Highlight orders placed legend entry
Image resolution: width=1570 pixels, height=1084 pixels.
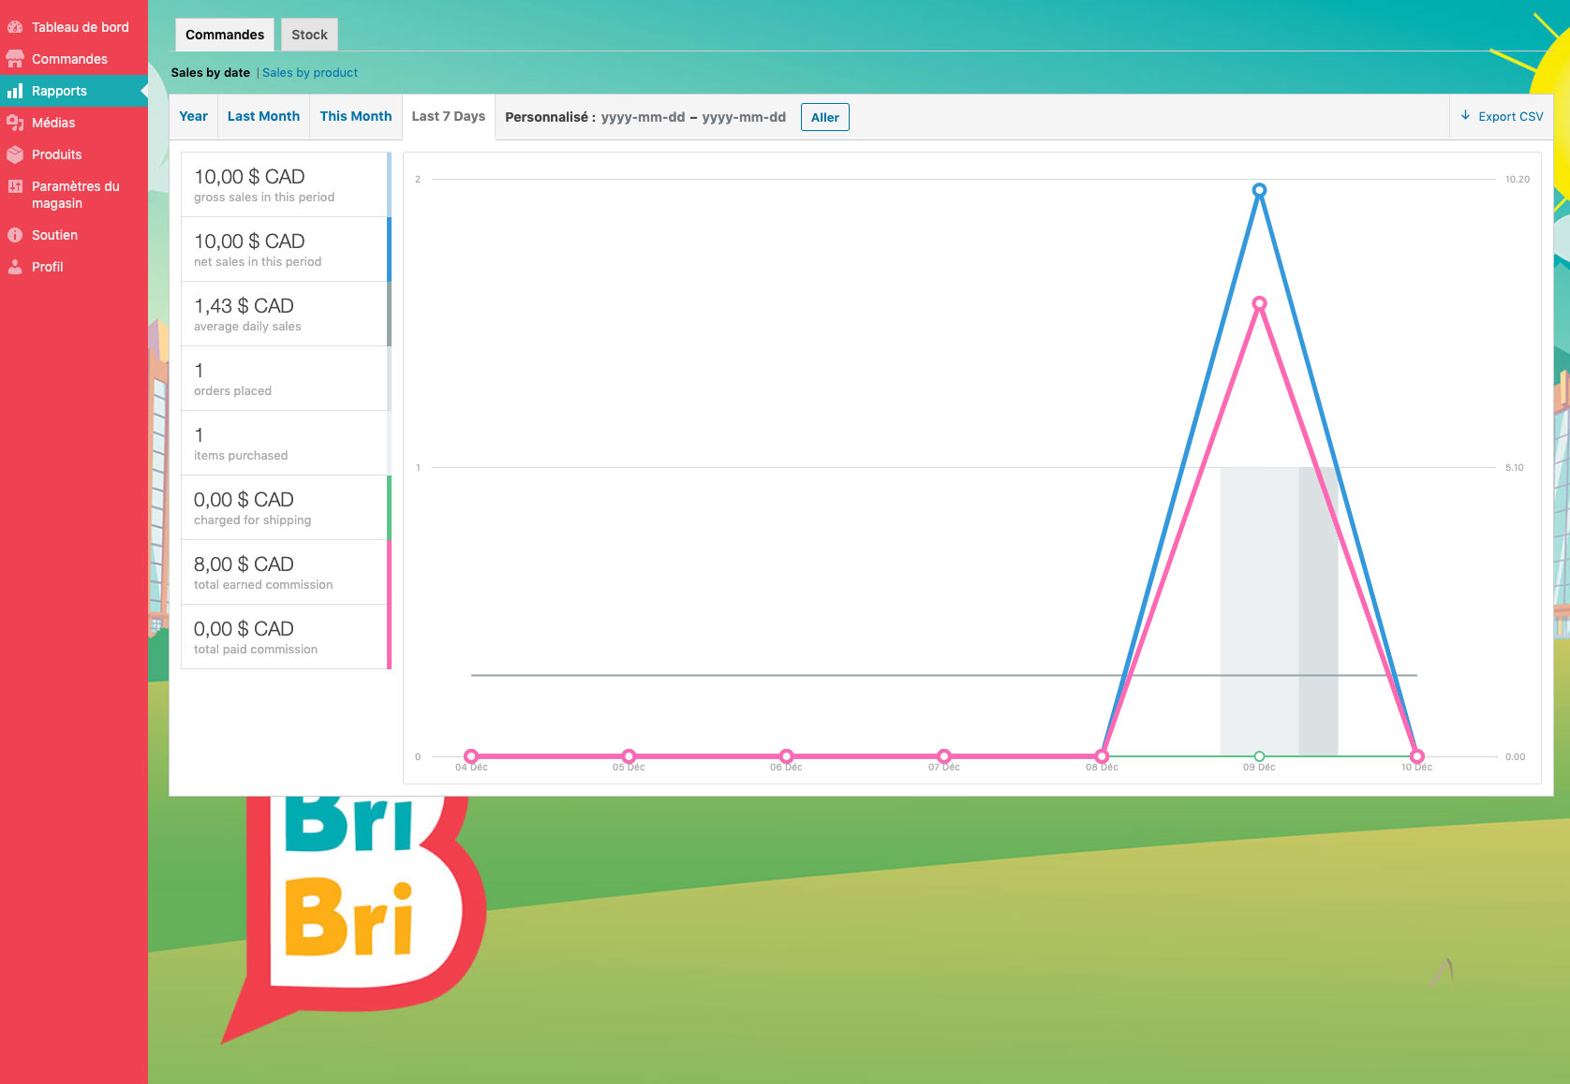[x=286, y=378]
